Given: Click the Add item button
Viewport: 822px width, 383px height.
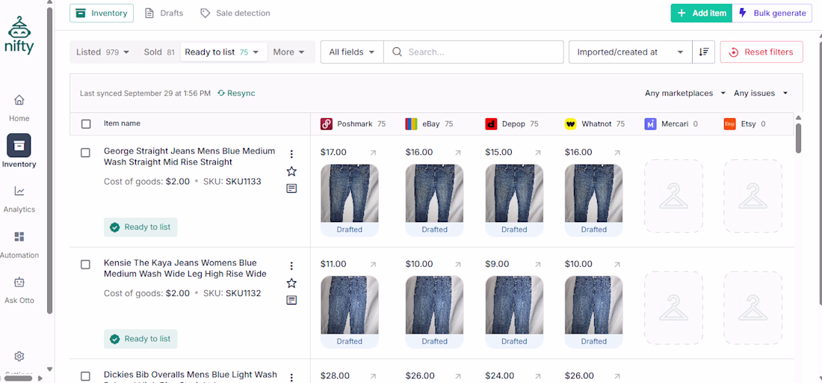Looking at the screenshot, I should coord(702,13).
